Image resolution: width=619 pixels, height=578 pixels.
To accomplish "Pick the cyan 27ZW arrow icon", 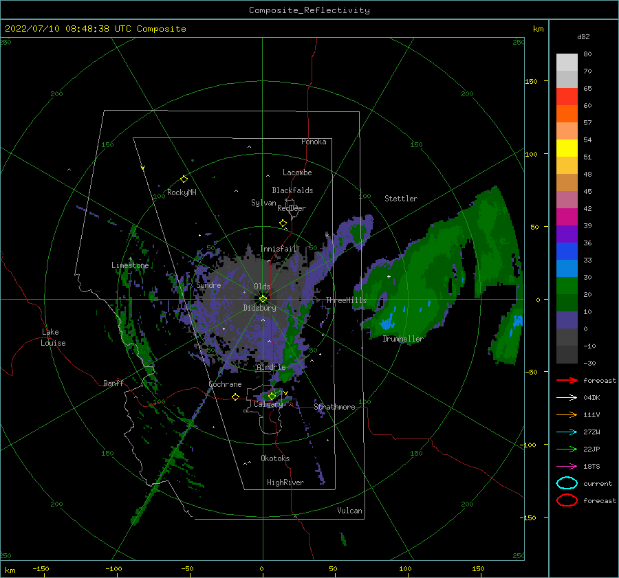I will (567, 432).
